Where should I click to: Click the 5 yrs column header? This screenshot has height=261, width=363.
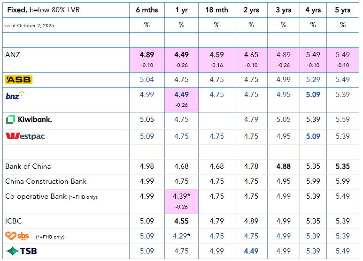[343, 10]
